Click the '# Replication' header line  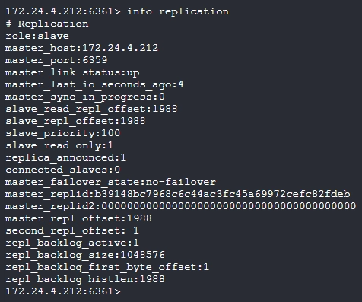[x=47, y=24]
